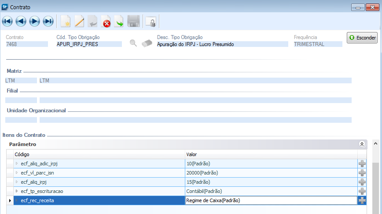Collapse the Parâmetro section
382x214 pixels.
[362, 144]
